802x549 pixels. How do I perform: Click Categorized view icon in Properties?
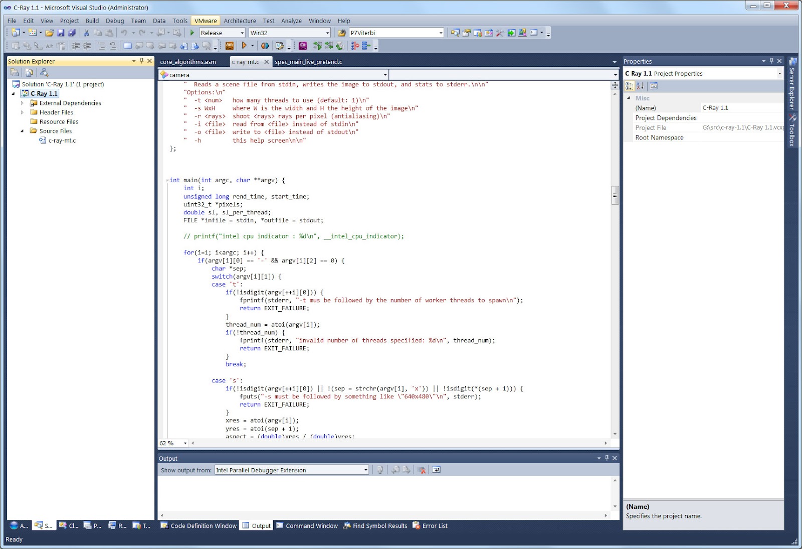click(630, 86)
